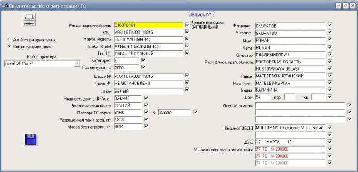Click the Улица field КАЛИНИНА
358x172 pixels.
pyautogui.click(x=290, y=90)
